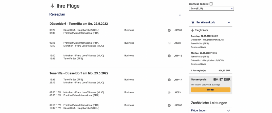Collapse the Ihr Warenkorb panel
Screen dimensions: 272x113
[x=229, y=23]
